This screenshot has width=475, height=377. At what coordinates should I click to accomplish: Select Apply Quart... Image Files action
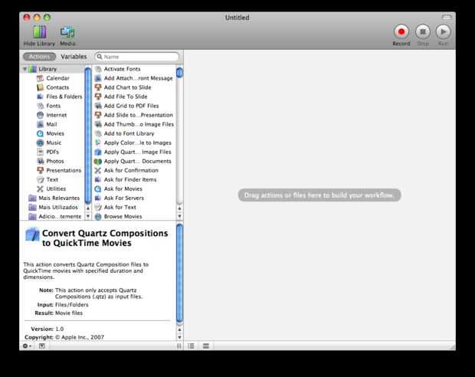coord(134,152)
